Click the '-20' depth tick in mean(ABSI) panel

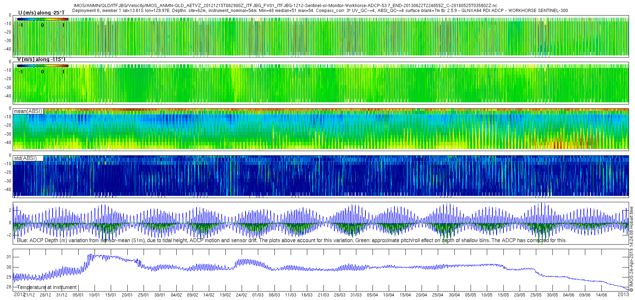8,125
